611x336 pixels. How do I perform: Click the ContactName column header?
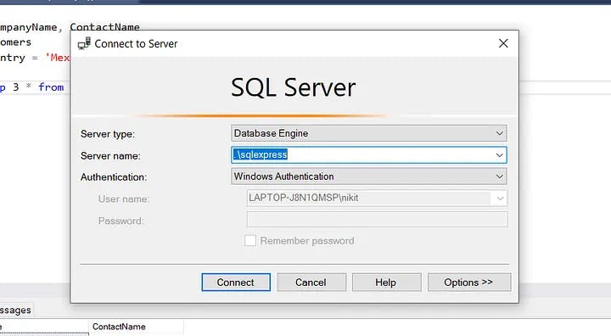(x=119, y=327)
